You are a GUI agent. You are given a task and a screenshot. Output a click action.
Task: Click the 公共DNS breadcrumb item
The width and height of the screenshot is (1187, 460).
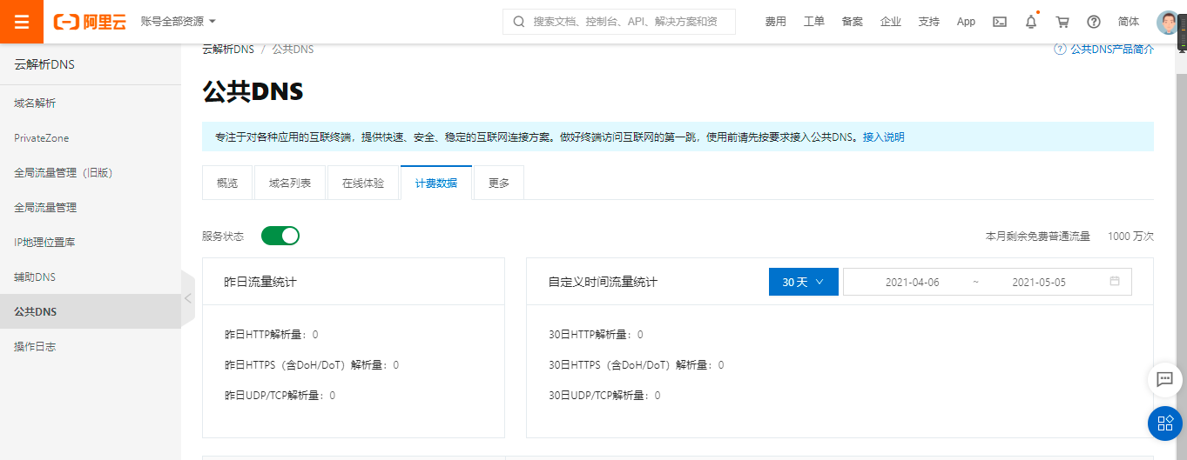point(293,50)
